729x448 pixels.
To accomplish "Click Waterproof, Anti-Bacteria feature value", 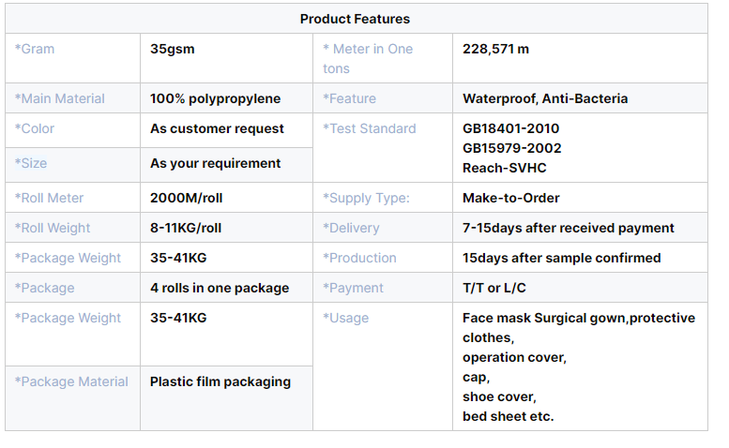I will (545, 98).
